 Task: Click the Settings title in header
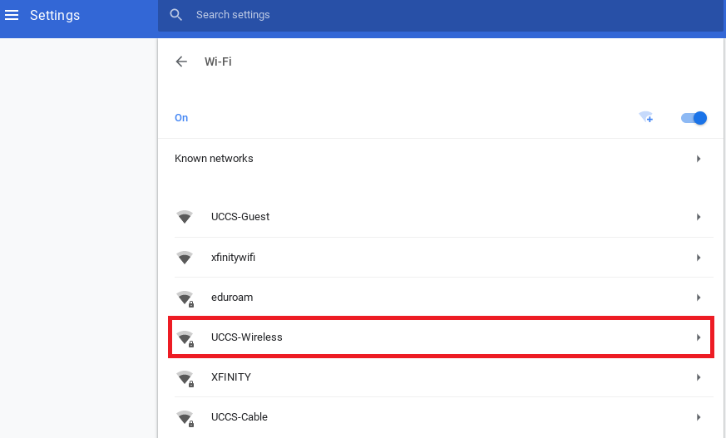(55, 15)
